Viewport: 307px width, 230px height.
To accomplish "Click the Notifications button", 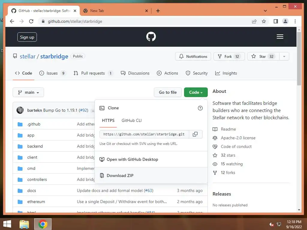I will [193, 57].
